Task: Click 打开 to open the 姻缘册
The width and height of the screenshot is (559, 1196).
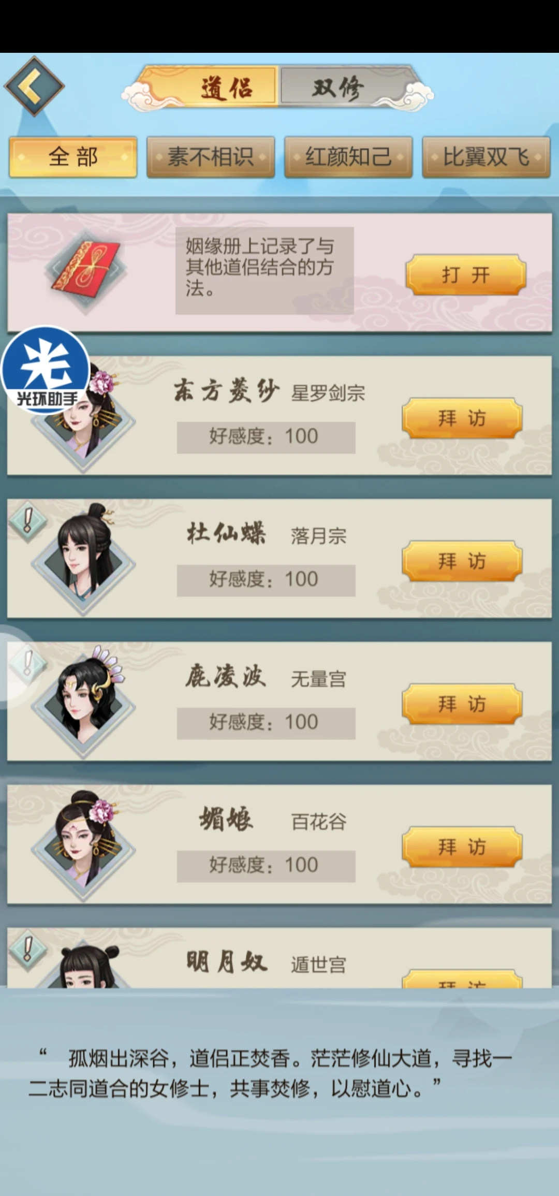Action: [x=466, y=274]
